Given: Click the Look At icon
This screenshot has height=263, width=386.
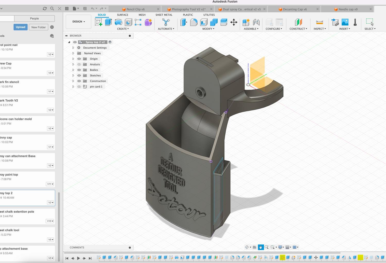Looking at the screenshot, I should click(254, 247).
